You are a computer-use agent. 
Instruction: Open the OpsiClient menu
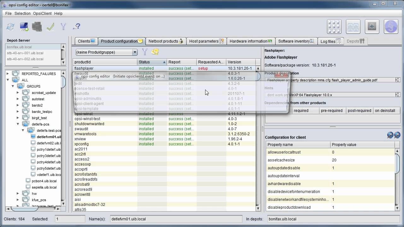coord(43,14)
